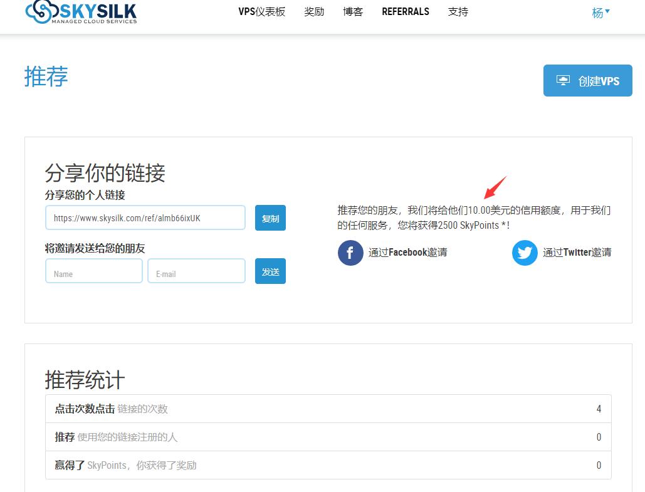The image size is (645, 492).
Task: Select the referral link URL field
Action: tap(145, 217)
